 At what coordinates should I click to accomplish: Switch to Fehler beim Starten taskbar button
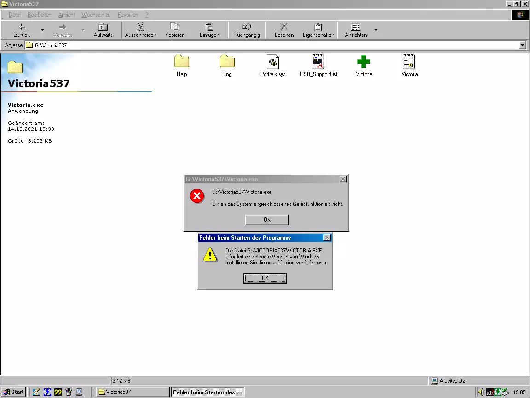207,392
